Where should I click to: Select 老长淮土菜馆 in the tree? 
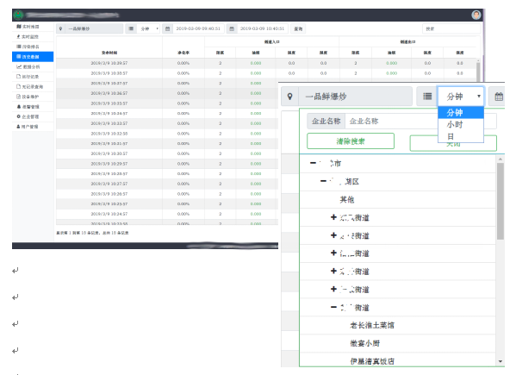coord(372,325)
